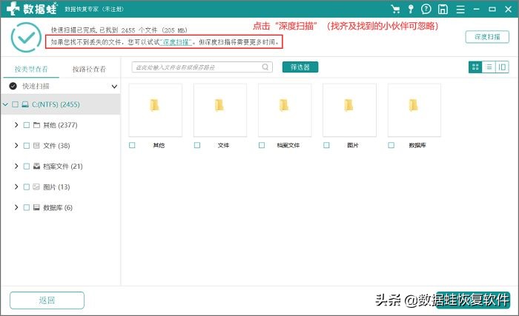The width and height of the screenshot is (519, 316).
Task: Focus the file name search field
Action: tap(202, 67)
